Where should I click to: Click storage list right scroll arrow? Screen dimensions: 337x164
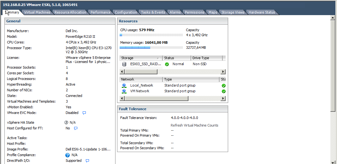(223, 71)
